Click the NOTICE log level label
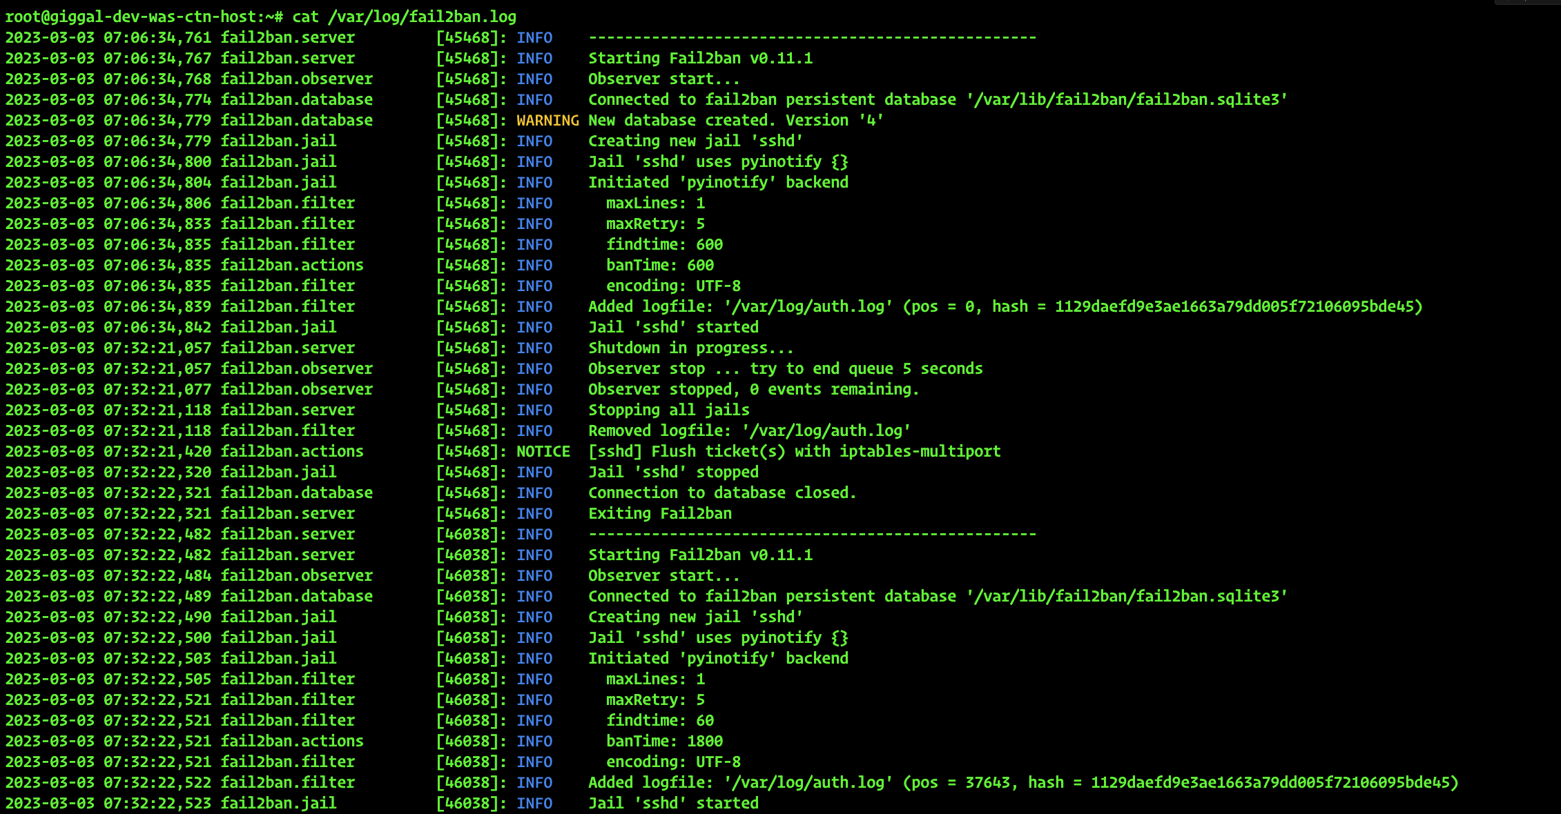Screen dimensions: 1561x814 click(x=543, y=451)
